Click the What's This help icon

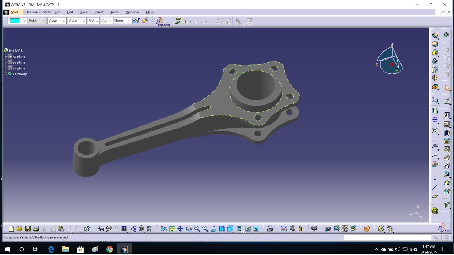point(87,229)
